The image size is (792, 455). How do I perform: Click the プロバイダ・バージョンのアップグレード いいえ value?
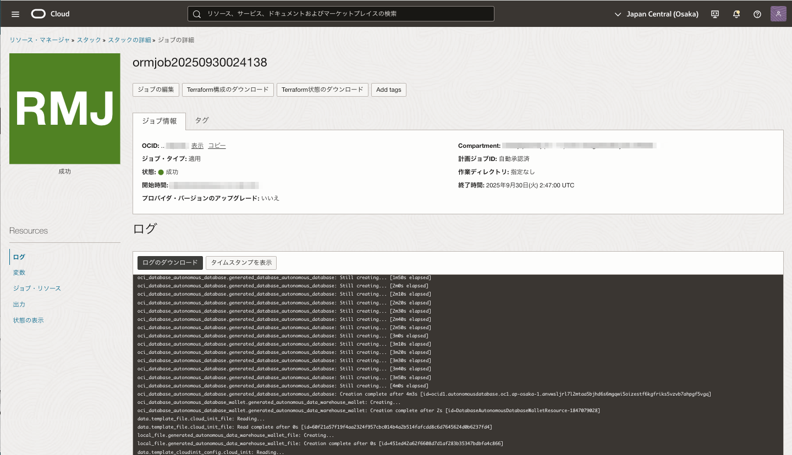[x=271, y=198]
